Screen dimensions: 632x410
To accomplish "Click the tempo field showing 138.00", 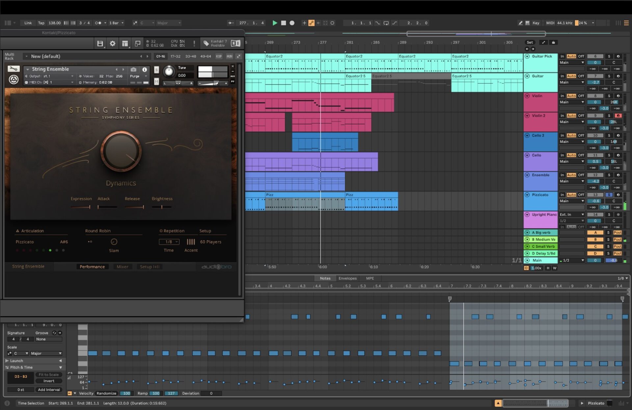I will coord(55,23).
